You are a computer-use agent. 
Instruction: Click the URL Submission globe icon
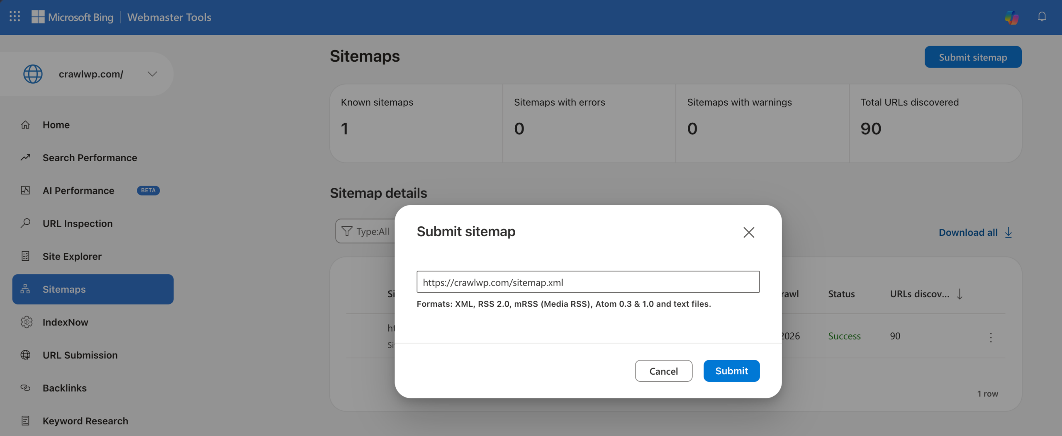pyautogui.click(x=25, y=355)
